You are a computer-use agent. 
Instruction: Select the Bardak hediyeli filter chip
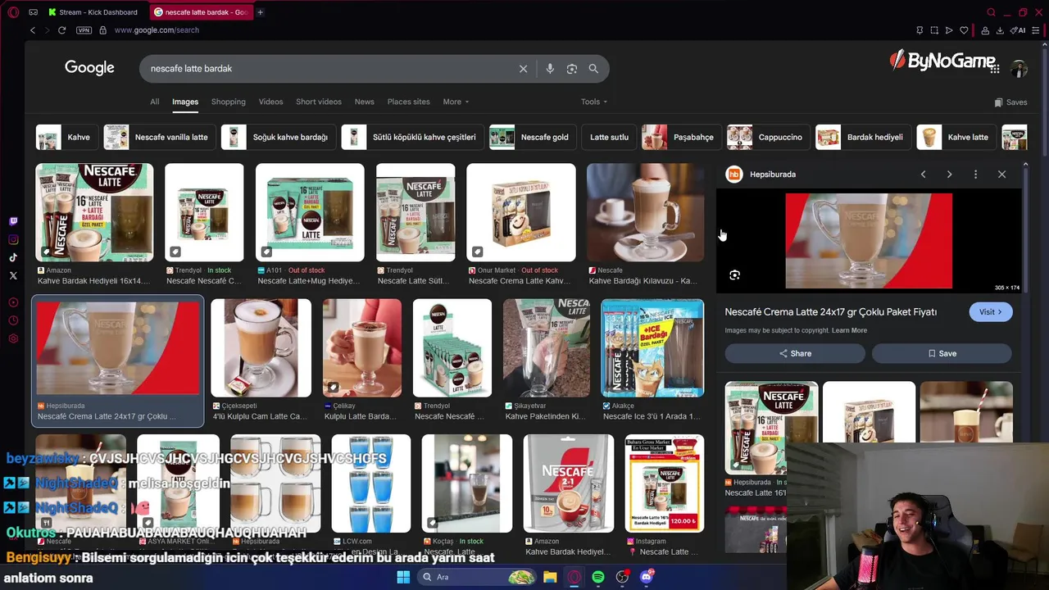click(863, 137)
